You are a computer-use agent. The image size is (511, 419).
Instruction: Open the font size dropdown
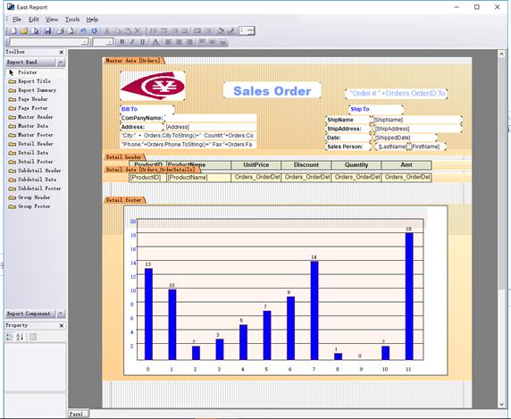[110, 42]
